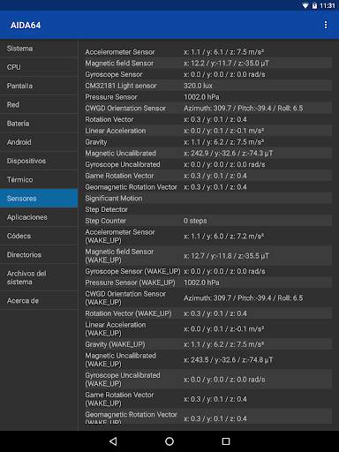Select Gyroscope Sensor (WAKE_UP) row
This screenshot has width=339, height=452.
208,271
